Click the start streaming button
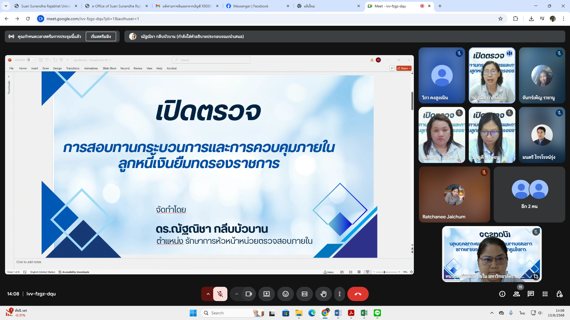The image size is (570, 320). [x=101, y=36]
